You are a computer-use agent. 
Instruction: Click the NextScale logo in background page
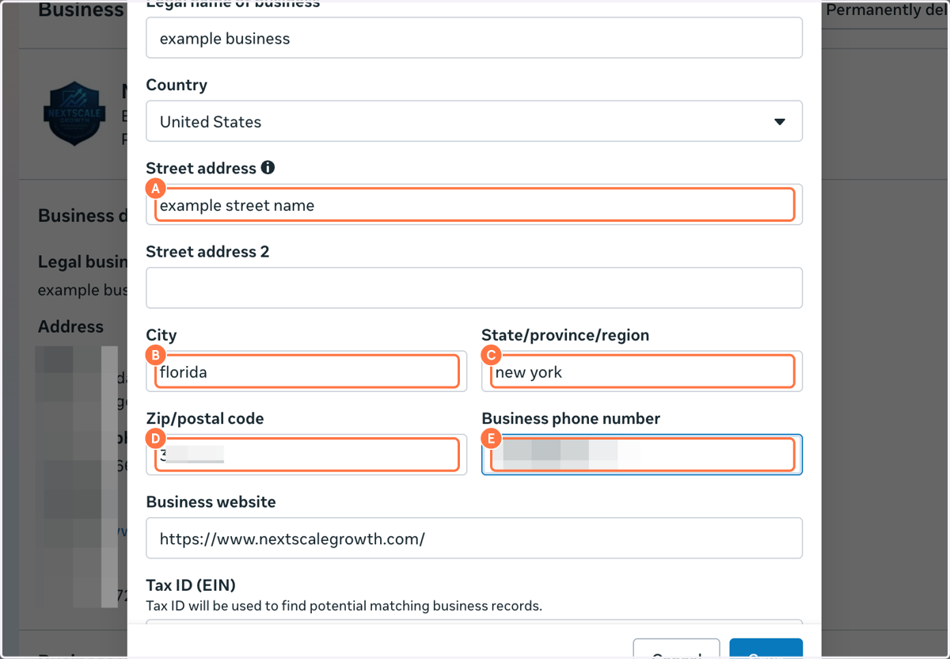tap(74, 114)
